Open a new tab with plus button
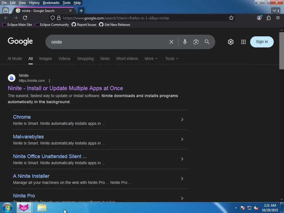284x213 pixels. point(81,11)
